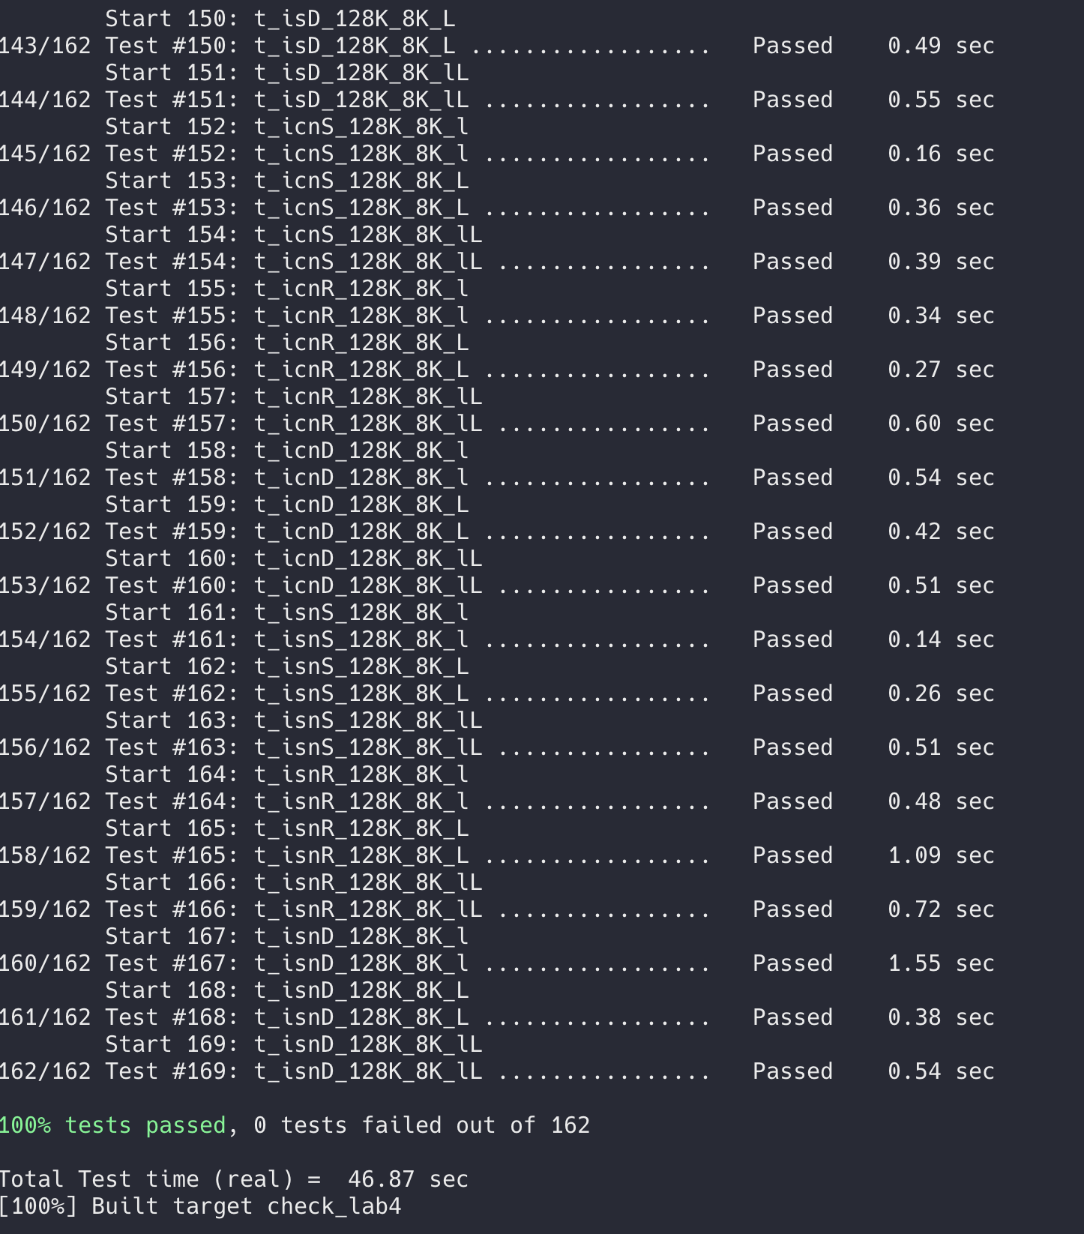
Task: Click the 0.72 sec timing value
Action: [x=941, y=909]
